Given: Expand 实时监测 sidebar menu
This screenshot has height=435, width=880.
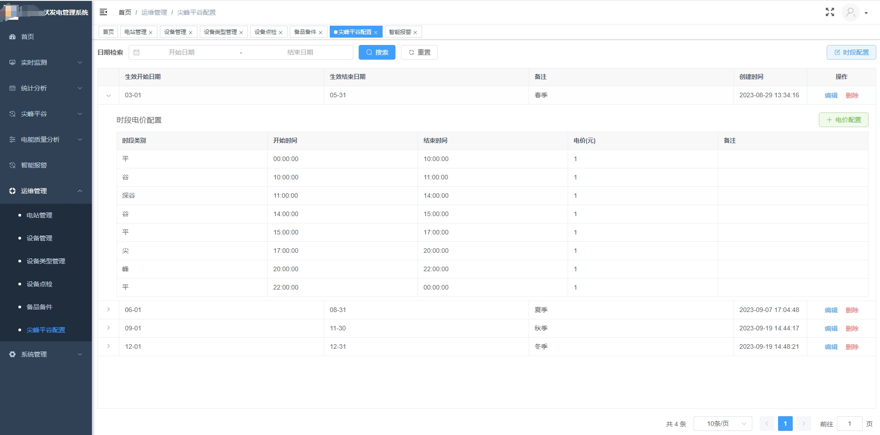Looking at the screenshot, I should (46, 62).
